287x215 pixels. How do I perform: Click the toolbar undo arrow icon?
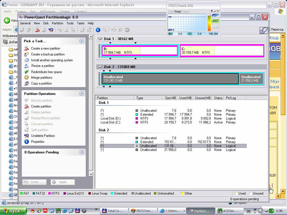coord(114,30)
